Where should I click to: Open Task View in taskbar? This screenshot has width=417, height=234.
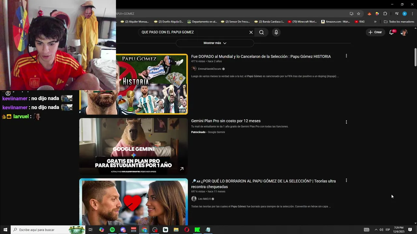pyautogui.click(x=91, y=230)
